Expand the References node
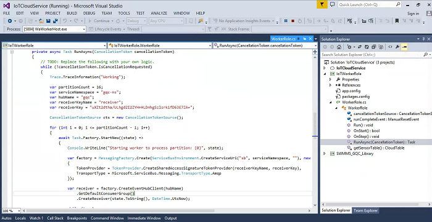The height and width of the screenshot is (222, 432). tap(330, 85)
